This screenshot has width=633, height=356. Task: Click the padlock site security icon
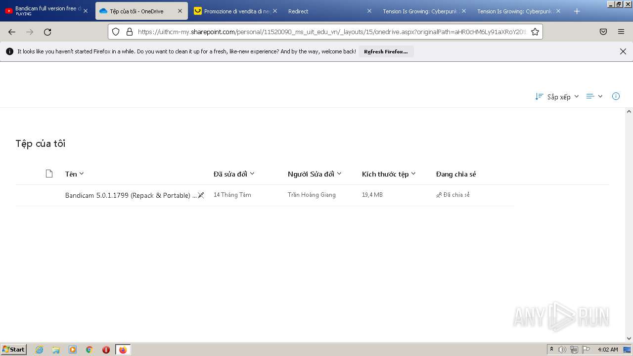click(x=130, y=32)
